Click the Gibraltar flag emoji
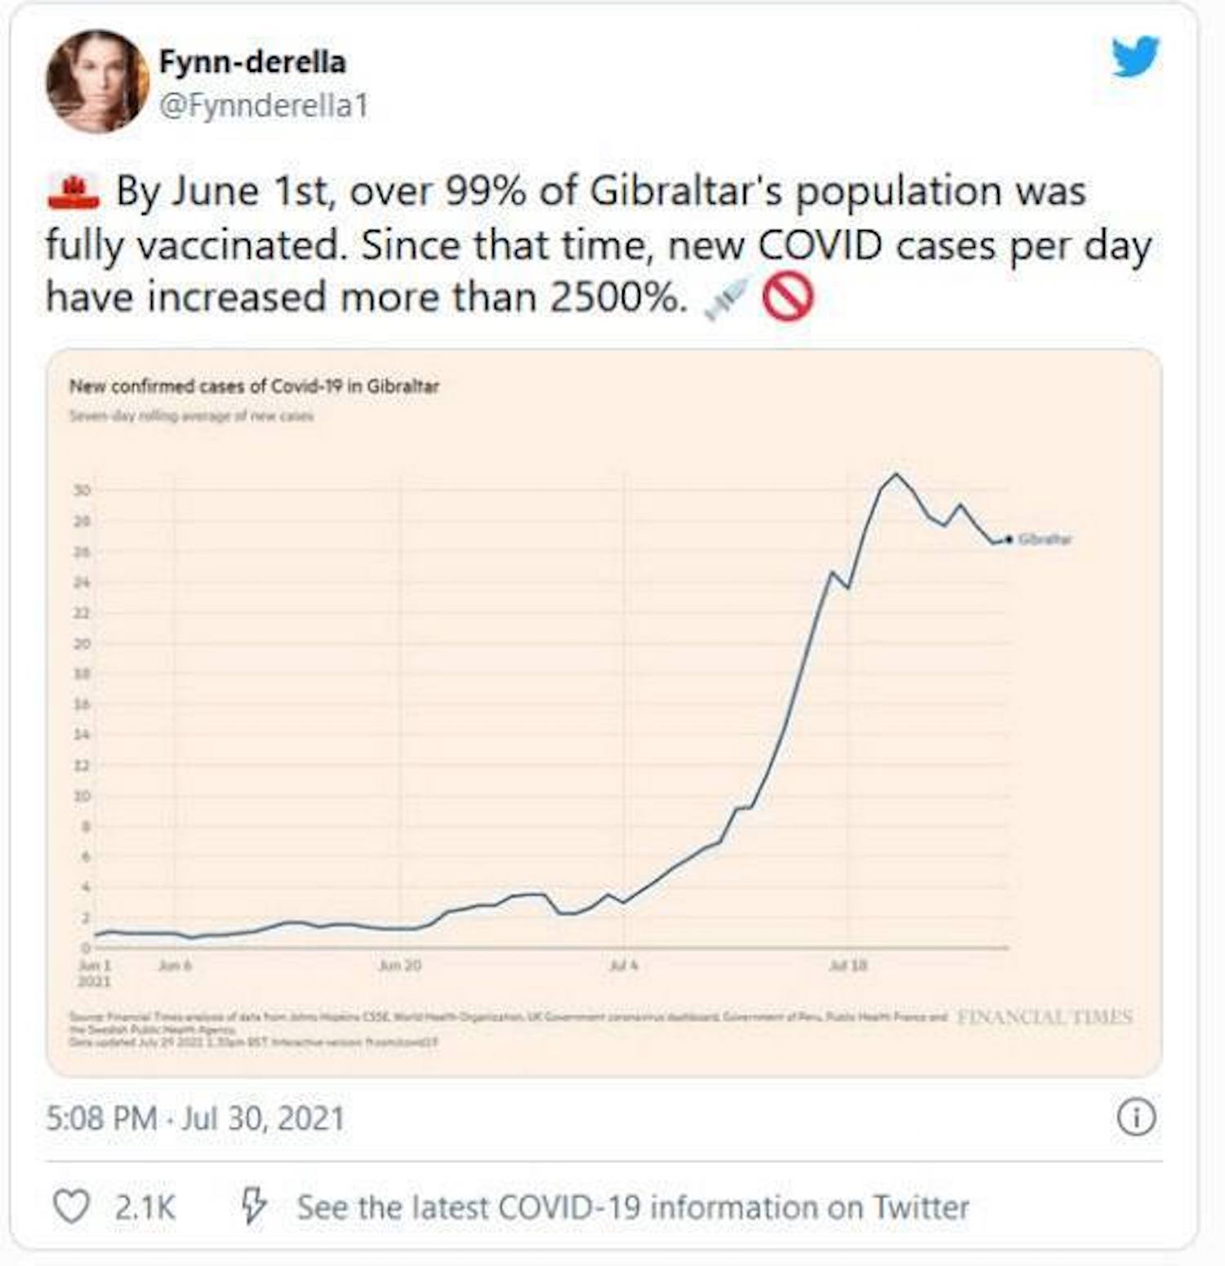This screenshot has width=1225, height=1266. pyautogui.click(x=73, y=191)
